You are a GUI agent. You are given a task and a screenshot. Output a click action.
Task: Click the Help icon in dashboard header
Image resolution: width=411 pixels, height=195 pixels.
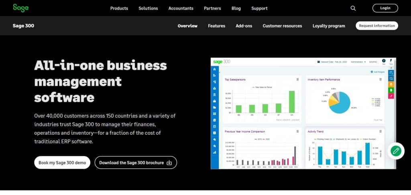[x=384, y=62]
